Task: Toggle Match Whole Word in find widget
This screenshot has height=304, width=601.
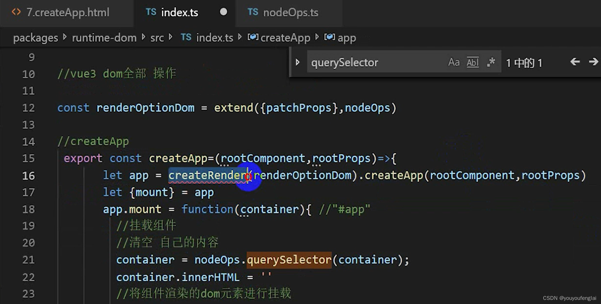Action: (472, 62)
